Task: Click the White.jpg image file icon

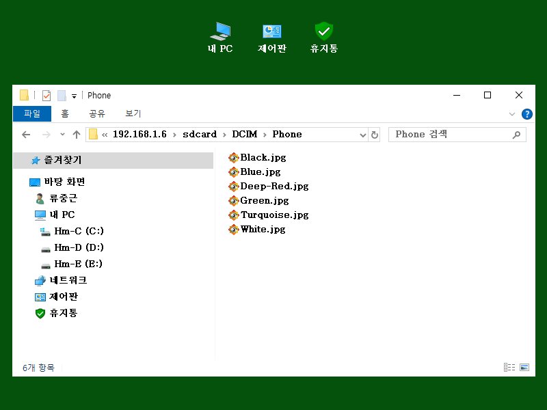Action: 233,229
